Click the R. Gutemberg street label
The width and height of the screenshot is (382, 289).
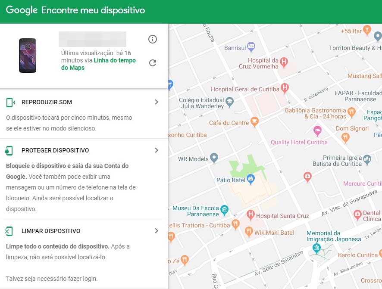pyautogui.click(x=316, y=94)
